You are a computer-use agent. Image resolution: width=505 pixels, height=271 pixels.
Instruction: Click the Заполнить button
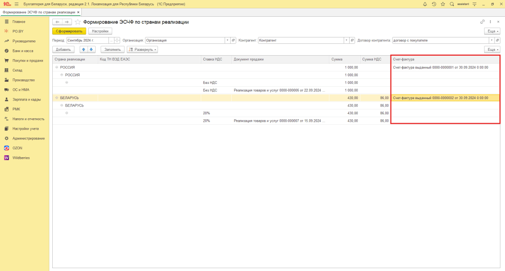112,50
